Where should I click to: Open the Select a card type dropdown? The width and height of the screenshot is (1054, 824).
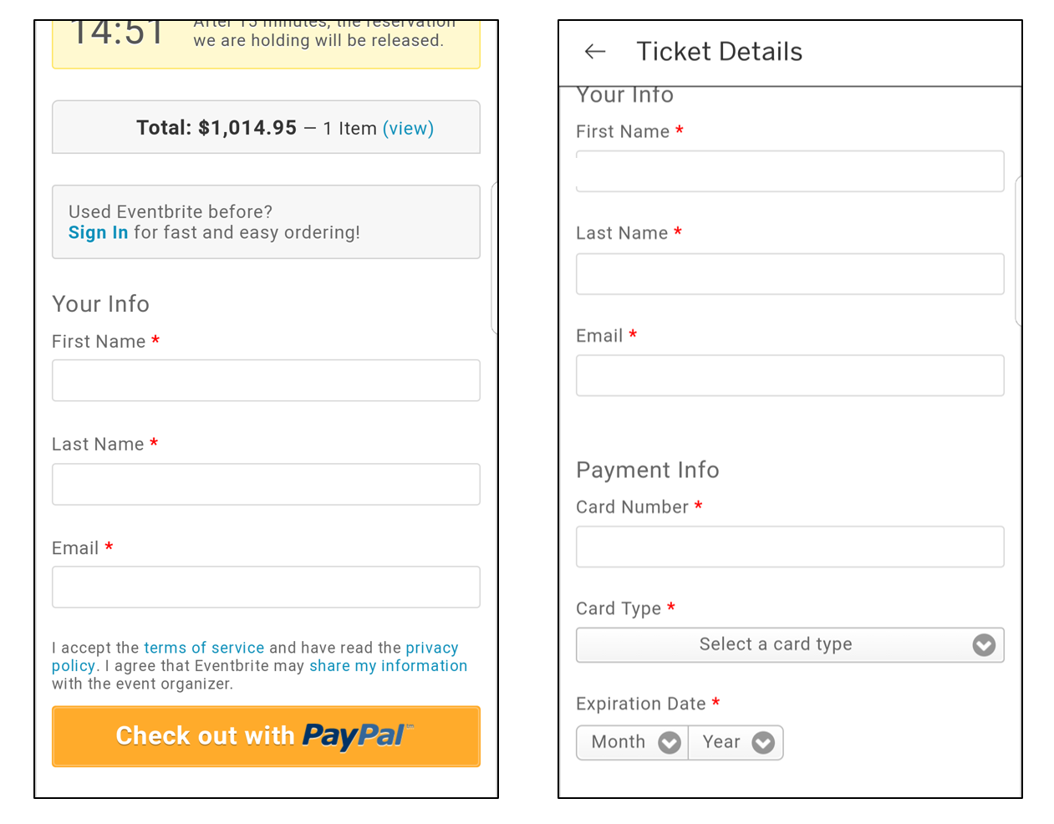click(x=790, y=645)
